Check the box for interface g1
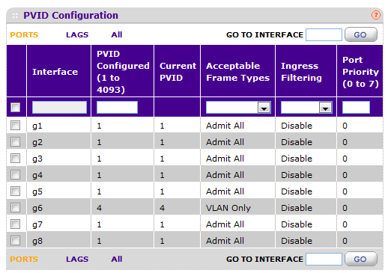388x273 pixels. click(x=15, y=126)
